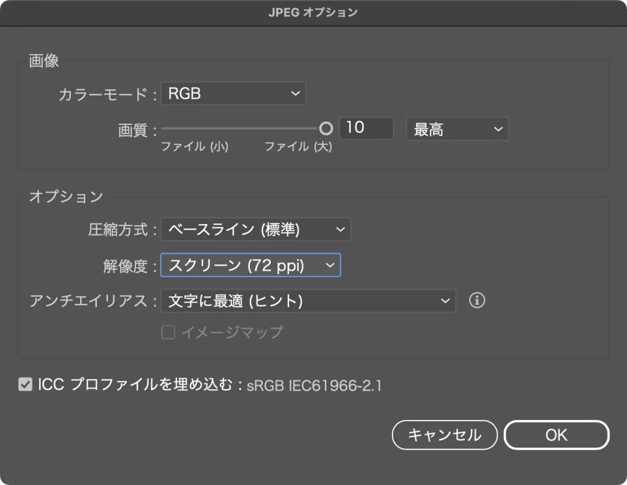Open the 解像度 スクリーン (72 ppi) dropdown
627x485 pixels.
(250, 265)
